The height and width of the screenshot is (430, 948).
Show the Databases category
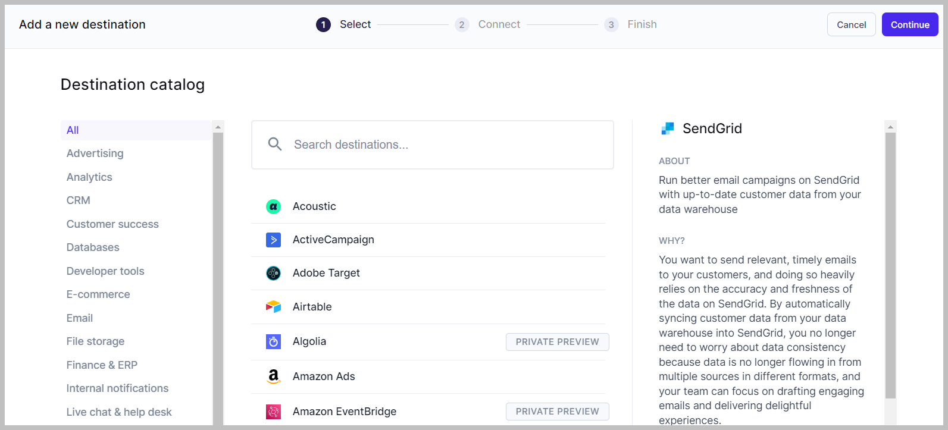pos(93,247)
